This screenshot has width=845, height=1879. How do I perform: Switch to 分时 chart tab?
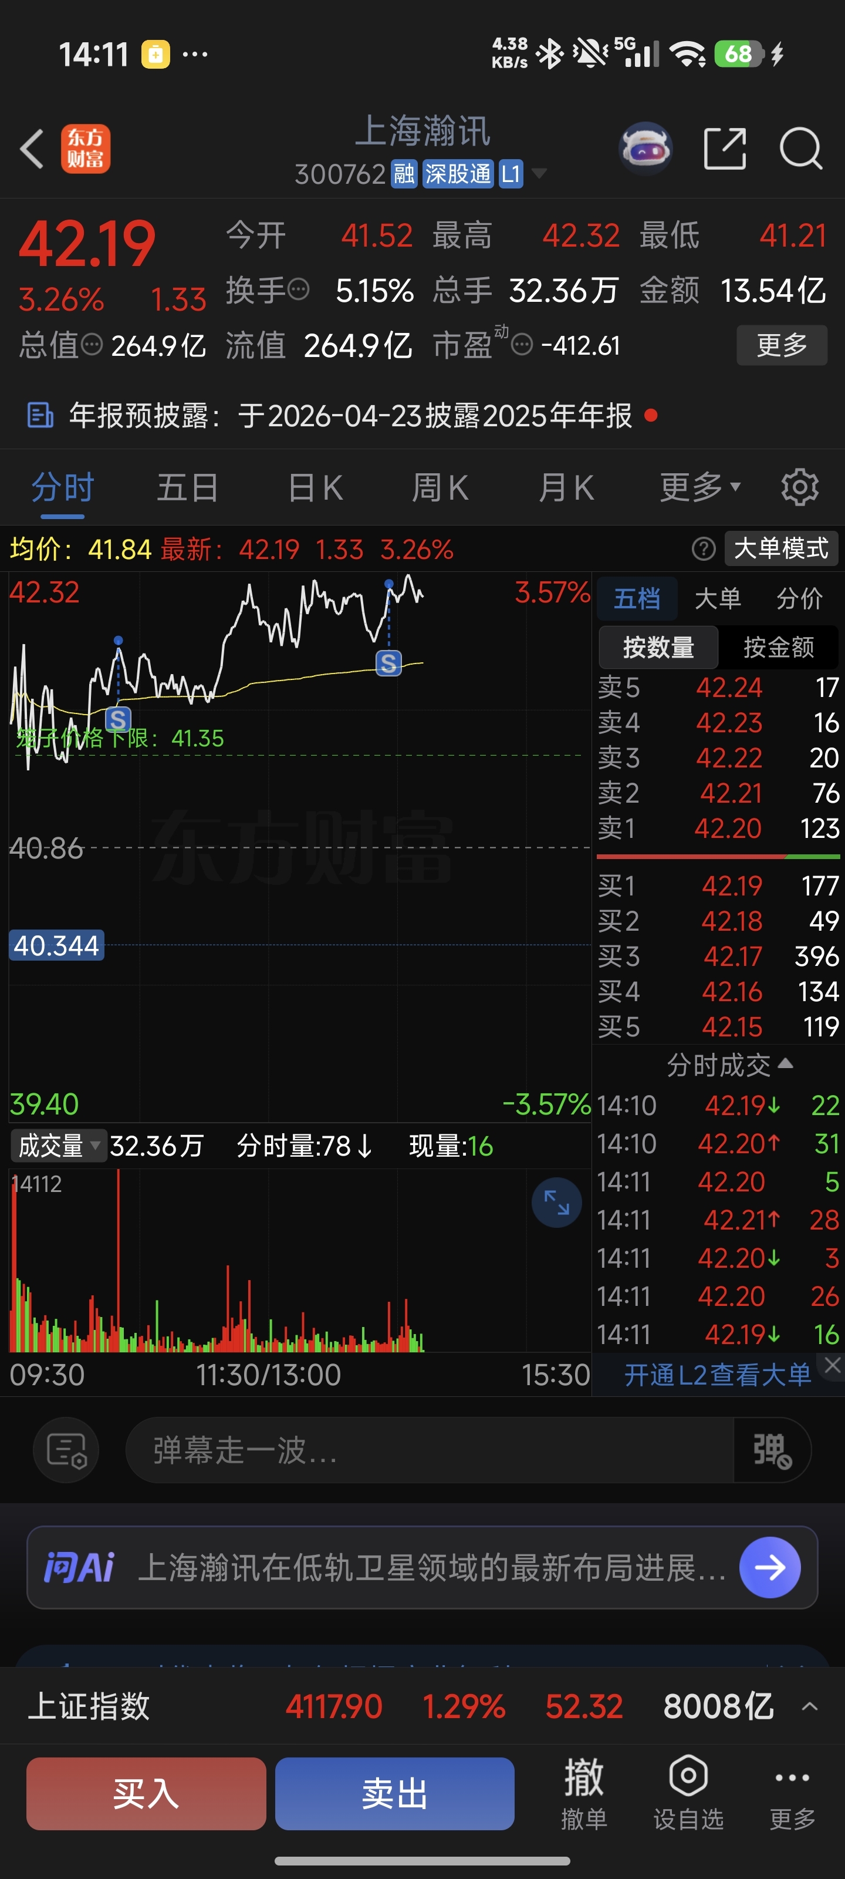63,487
